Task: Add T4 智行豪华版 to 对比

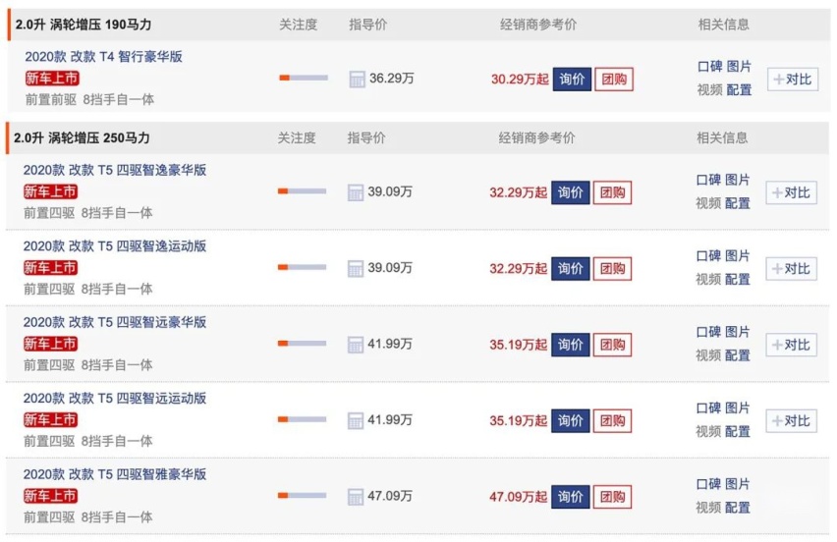Action: tap(793, 80)
